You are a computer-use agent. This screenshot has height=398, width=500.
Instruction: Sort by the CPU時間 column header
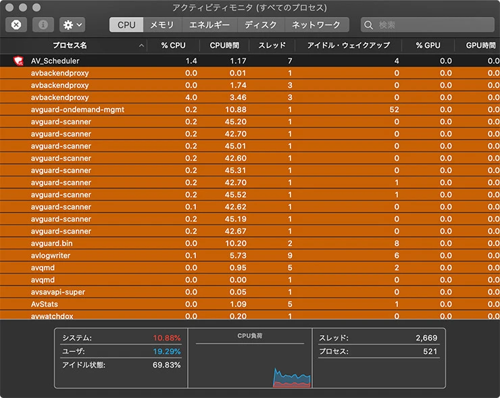224,45
